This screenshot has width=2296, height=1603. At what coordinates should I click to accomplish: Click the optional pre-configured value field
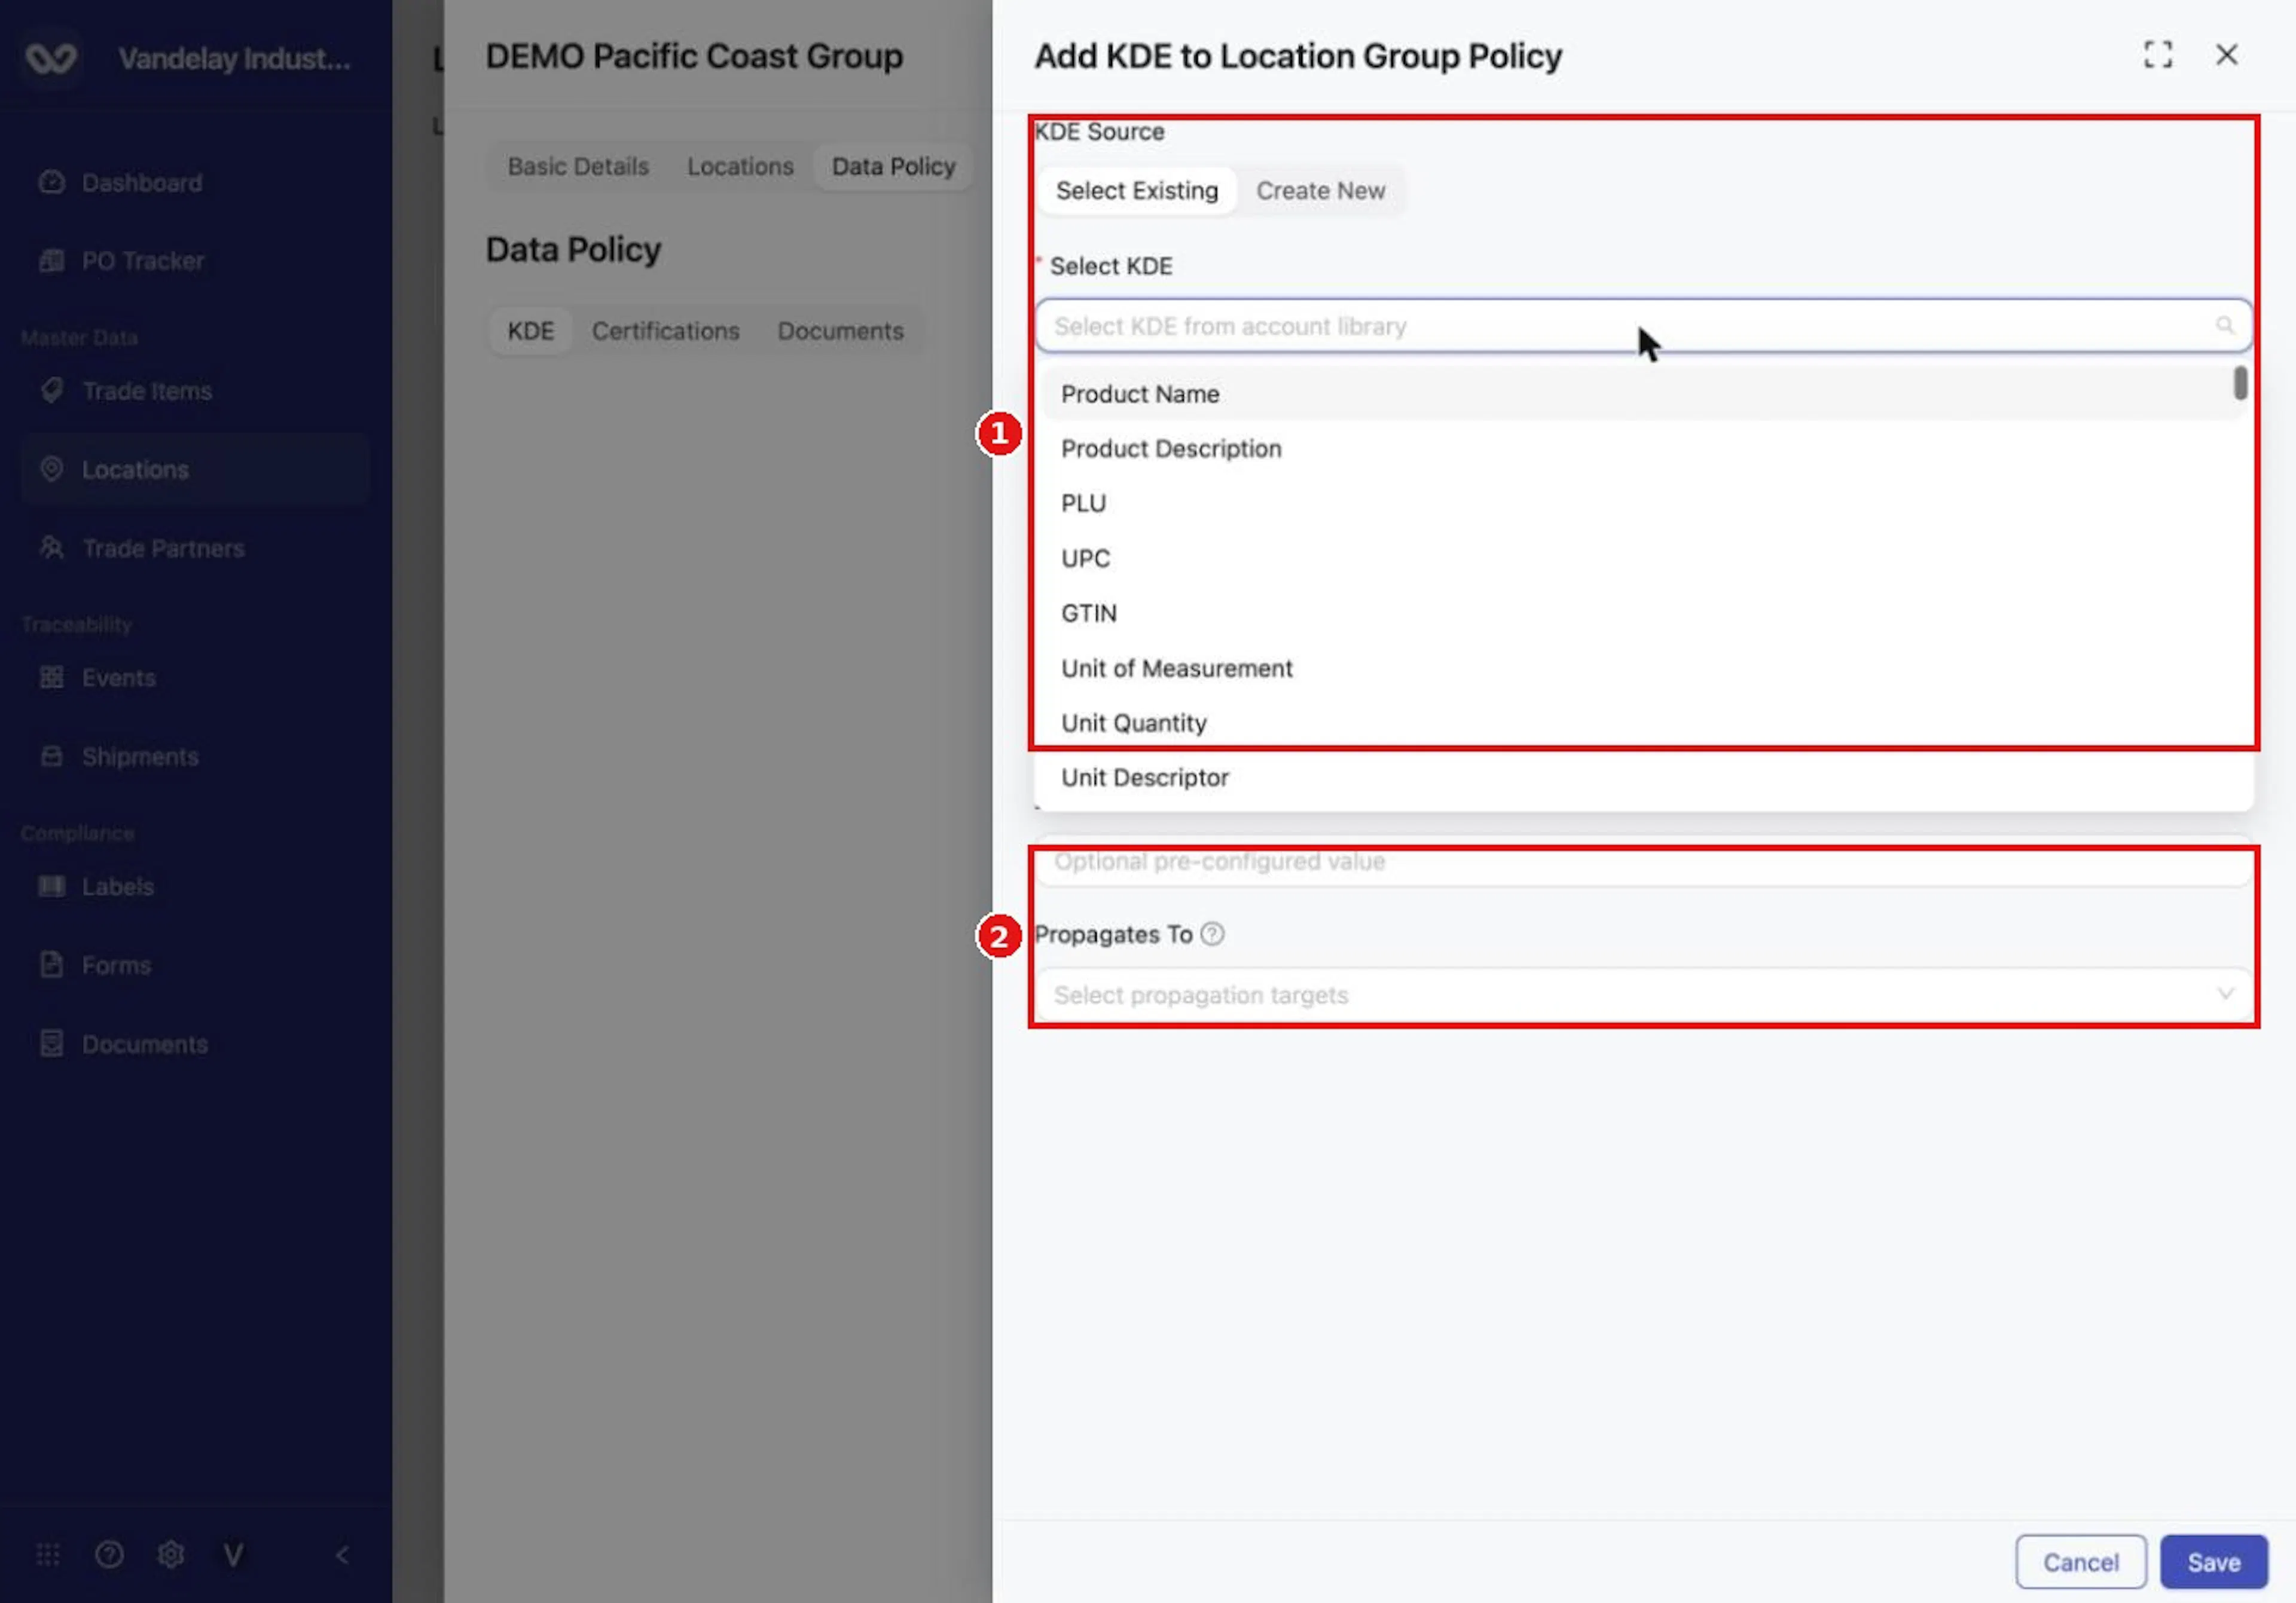(1643, 861)
